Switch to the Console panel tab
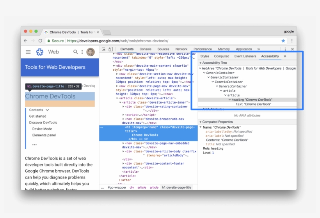The width and height of the screenshot is (320, 218). pos(146,49)
